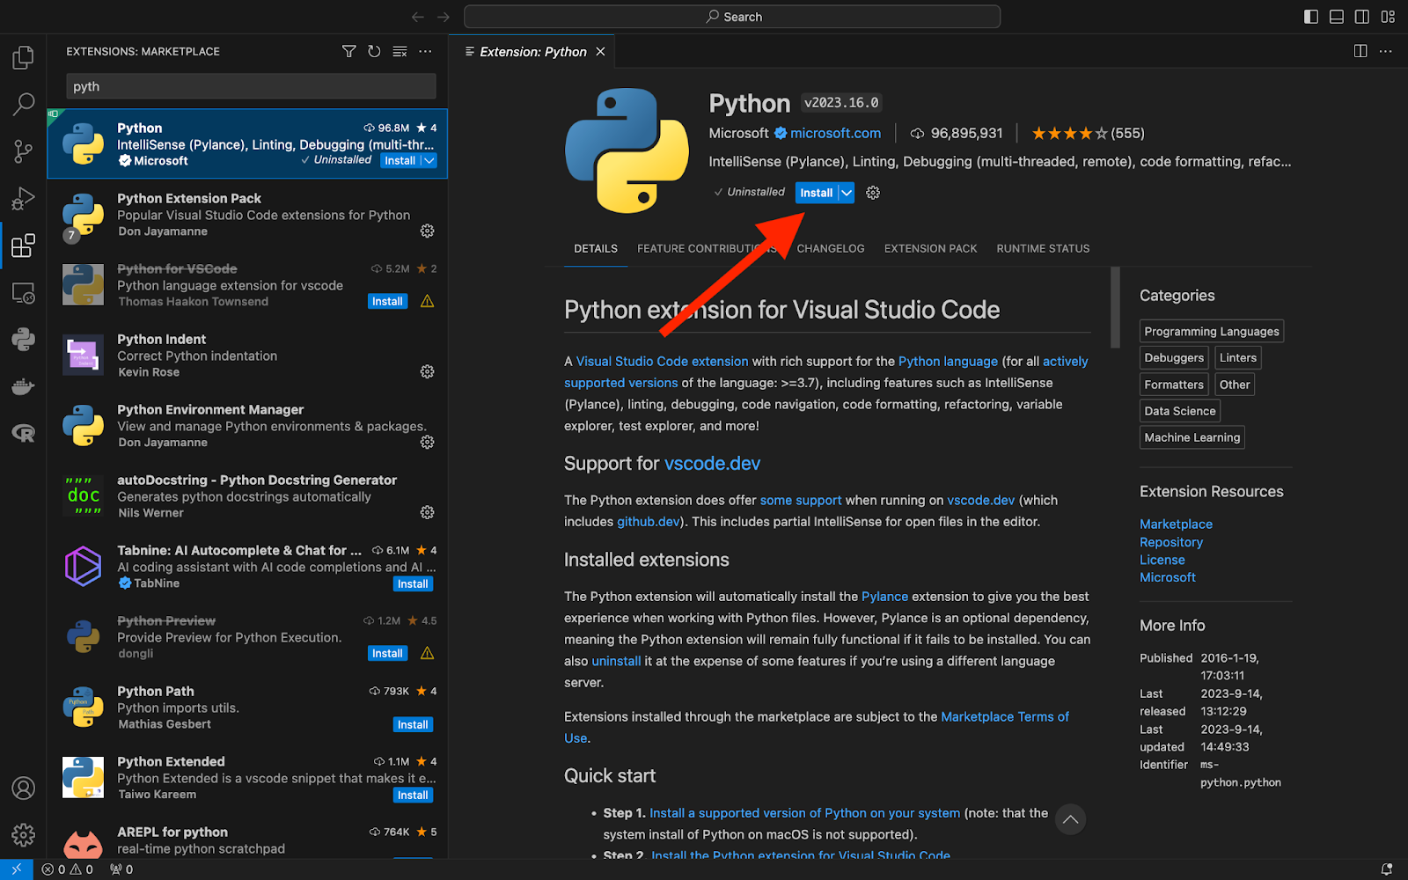Open License link under Extension Resources
Viewport: 1408px width, 880px height.
[x=1162, y=560]
